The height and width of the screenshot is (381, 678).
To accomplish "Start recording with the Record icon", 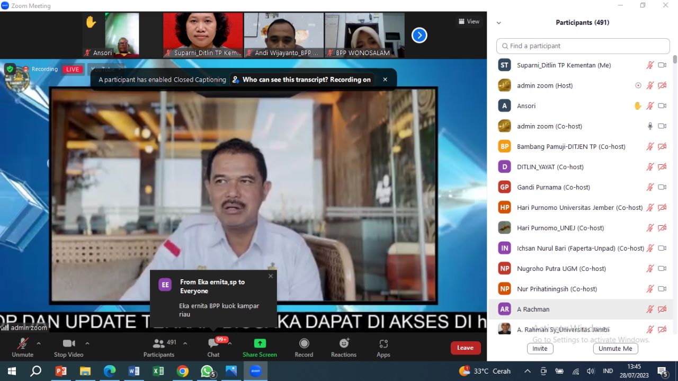I will (x=304, y=348).
